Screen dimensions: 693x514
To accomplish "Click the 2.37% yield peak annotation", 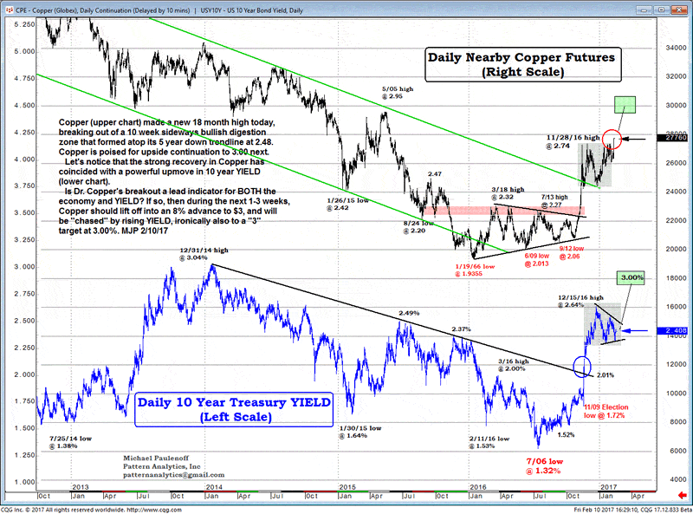I will 461,329.
